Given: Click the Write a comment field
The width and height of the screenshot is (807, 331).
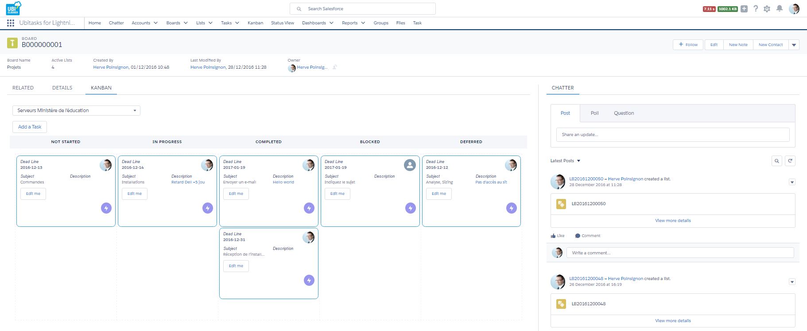Looking at the screenshot, I should point(680,253).
